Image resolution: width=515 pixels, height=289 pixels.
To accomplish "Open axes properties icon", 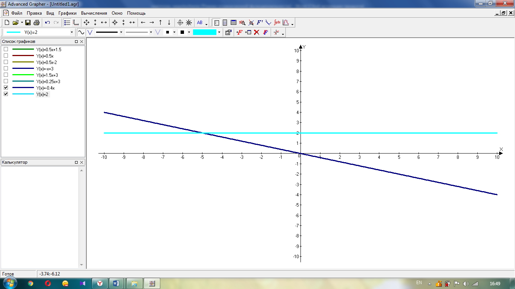I will 76,23.
